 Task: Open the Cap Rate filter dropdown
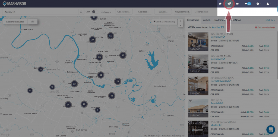pyautogui.click(x=144, y=12)
